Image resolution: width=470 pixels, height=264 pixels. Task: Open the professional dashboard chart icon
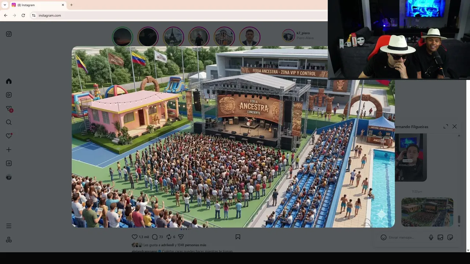click(9, 163)
